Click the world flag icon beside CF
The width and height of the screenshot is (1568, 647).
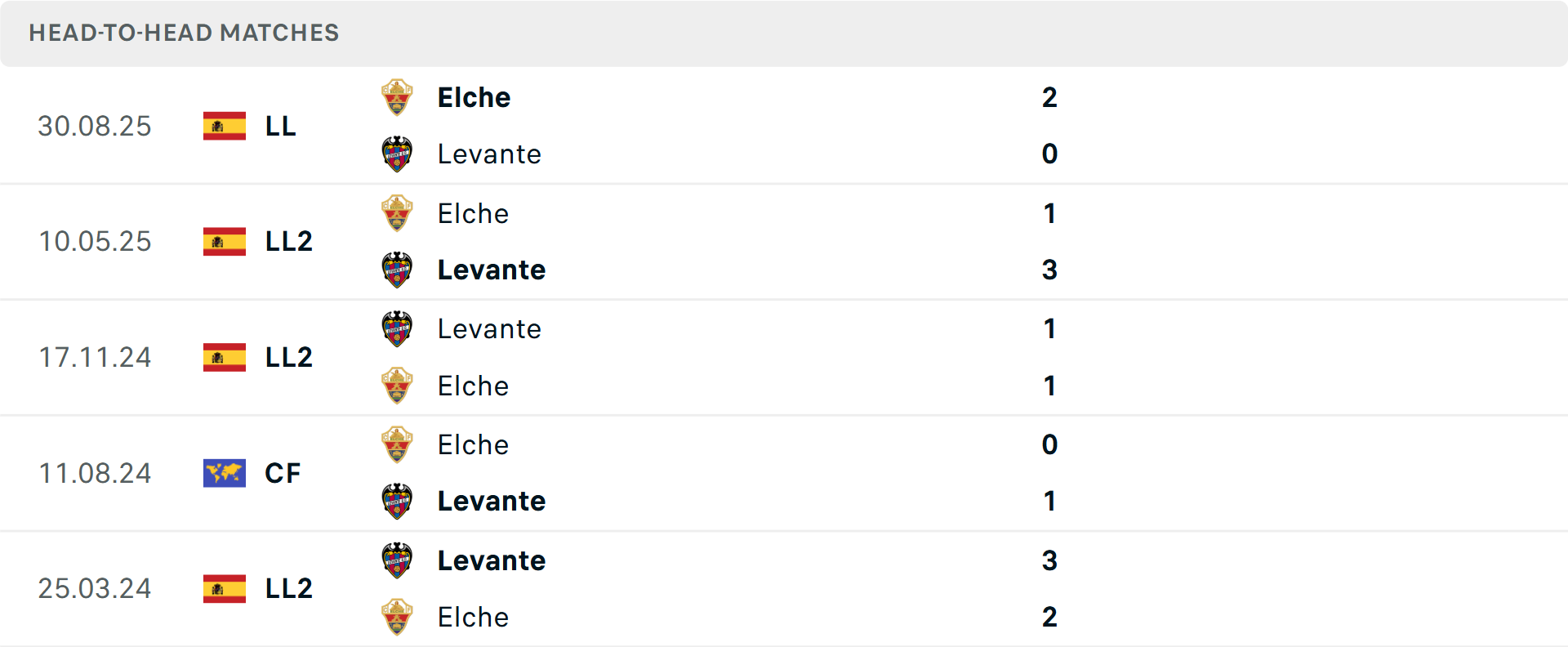[x=225, y=473]
